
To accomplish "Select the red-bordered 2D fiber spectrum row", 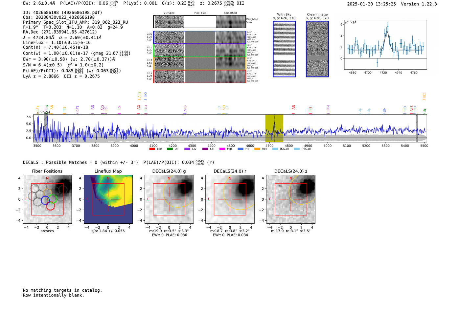I will [200, 77].
